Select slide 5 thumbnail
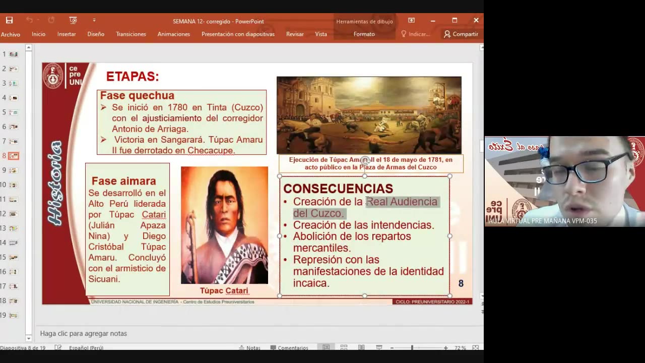The image size is (645, 363). click(14, 112)
